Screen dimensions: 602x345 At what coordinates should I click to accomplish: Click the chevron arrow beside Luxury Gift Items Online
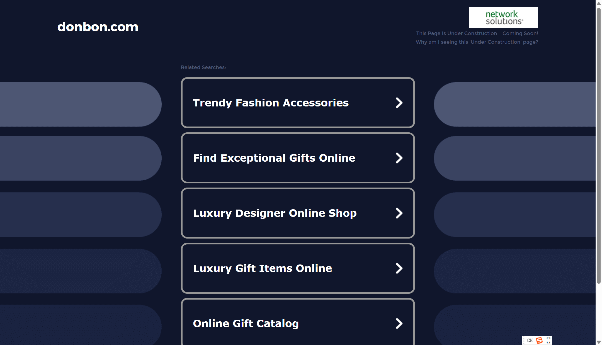point(399,268)
